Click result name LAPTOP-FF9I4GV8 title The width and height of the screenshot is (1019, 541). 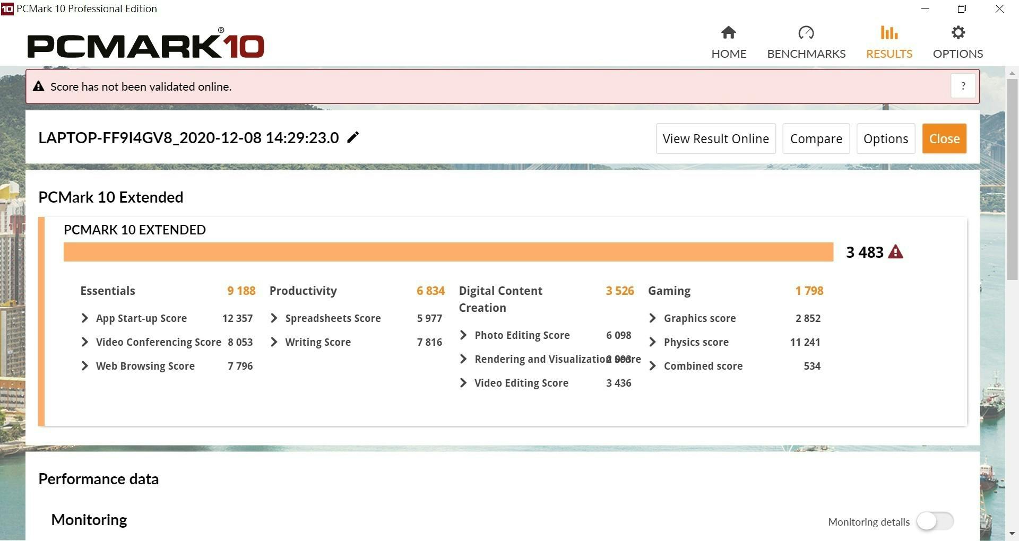pos(188,138)
